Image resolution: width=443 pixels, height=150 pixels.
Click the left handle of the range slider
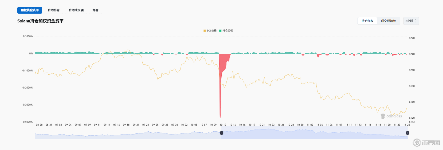coord(221,133)
